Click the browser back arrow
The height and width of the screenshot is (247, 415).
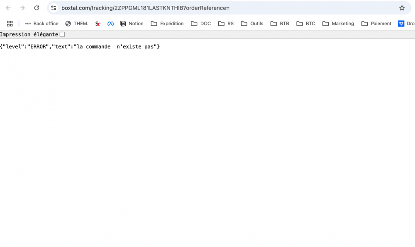click(x=8, y=8)
